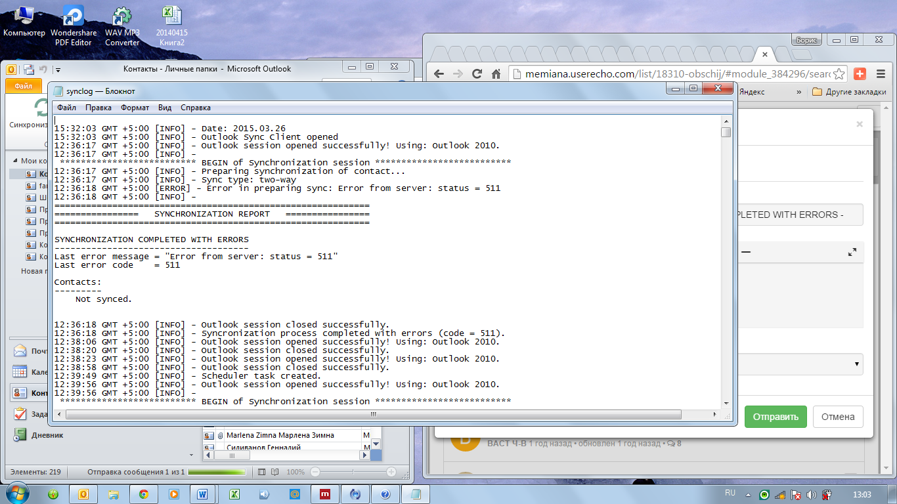Click the Яндекс bookmark
The height and width of the screenshot is (504, 897).
(x=752, y=92)
